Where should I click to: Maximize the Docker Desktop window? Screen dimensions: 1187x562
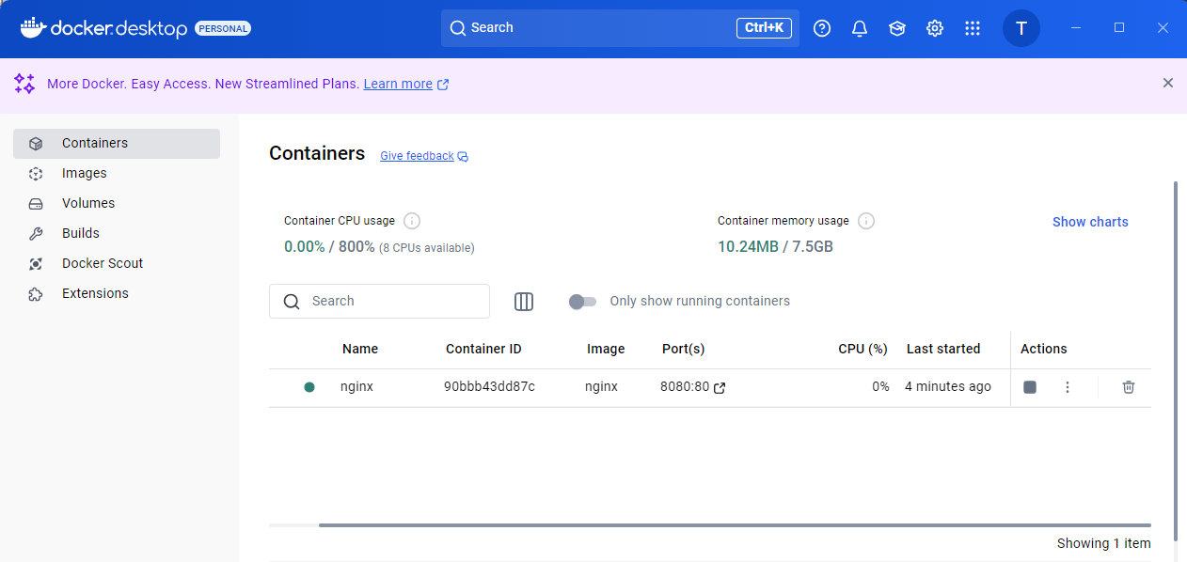(x=1119, y=28)
